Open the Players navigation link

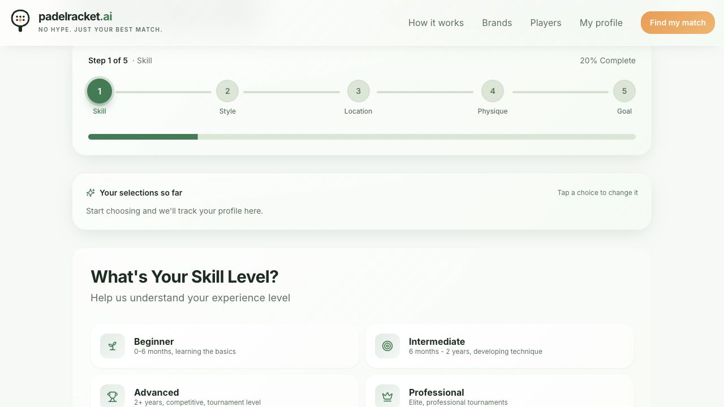click(546, 23)
